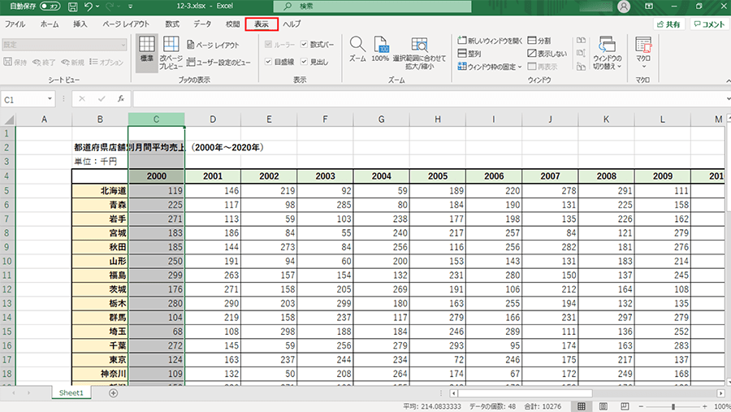
Task: Click in the formula bar input
Action: point(428,99)
